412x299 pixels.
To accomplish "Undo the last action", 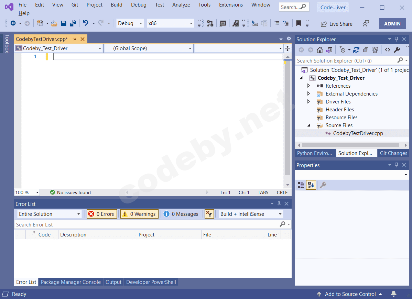I will (x=86, y=23).
